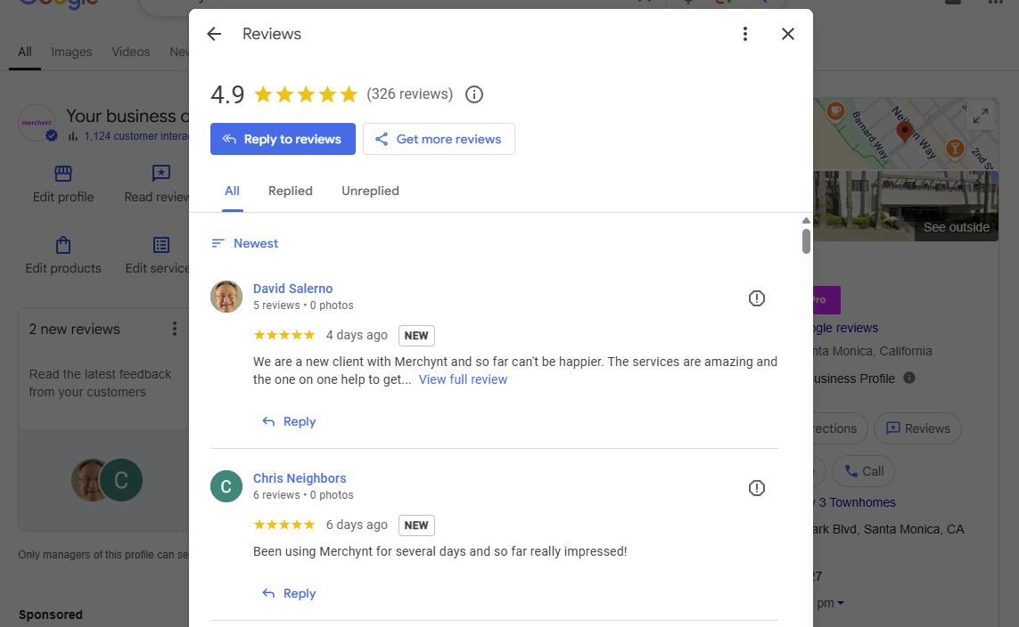1019x627 pixels.
Task: Open Edit services in background page
Action: pyautogui.click(x=157, y=256)
